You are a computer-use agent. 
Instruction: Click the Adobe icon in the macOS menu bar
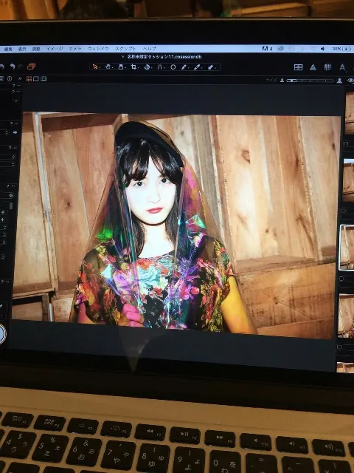[267, 49]
